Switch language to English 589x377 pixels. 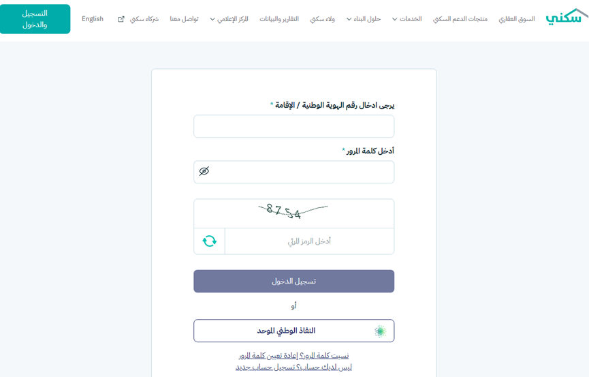click(x=93, y=19)
